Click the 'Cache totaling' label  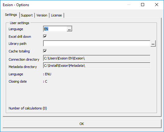(x=19, y=51)
